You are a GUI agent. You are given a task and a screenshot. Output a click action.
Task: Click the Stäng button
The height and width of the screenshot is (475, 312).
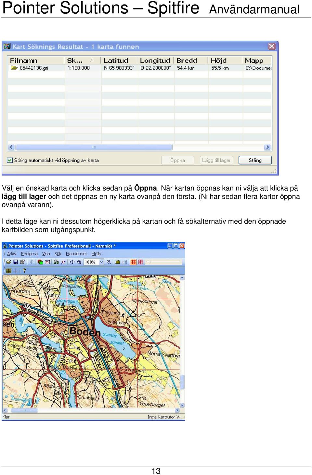pyautogui.click(x=255, y=160)
